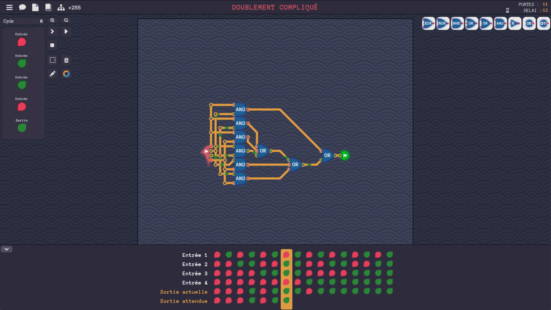Screen dimensions: 551x310
Task: Pick the NAND gate component
Action: [x=457, y=24]
